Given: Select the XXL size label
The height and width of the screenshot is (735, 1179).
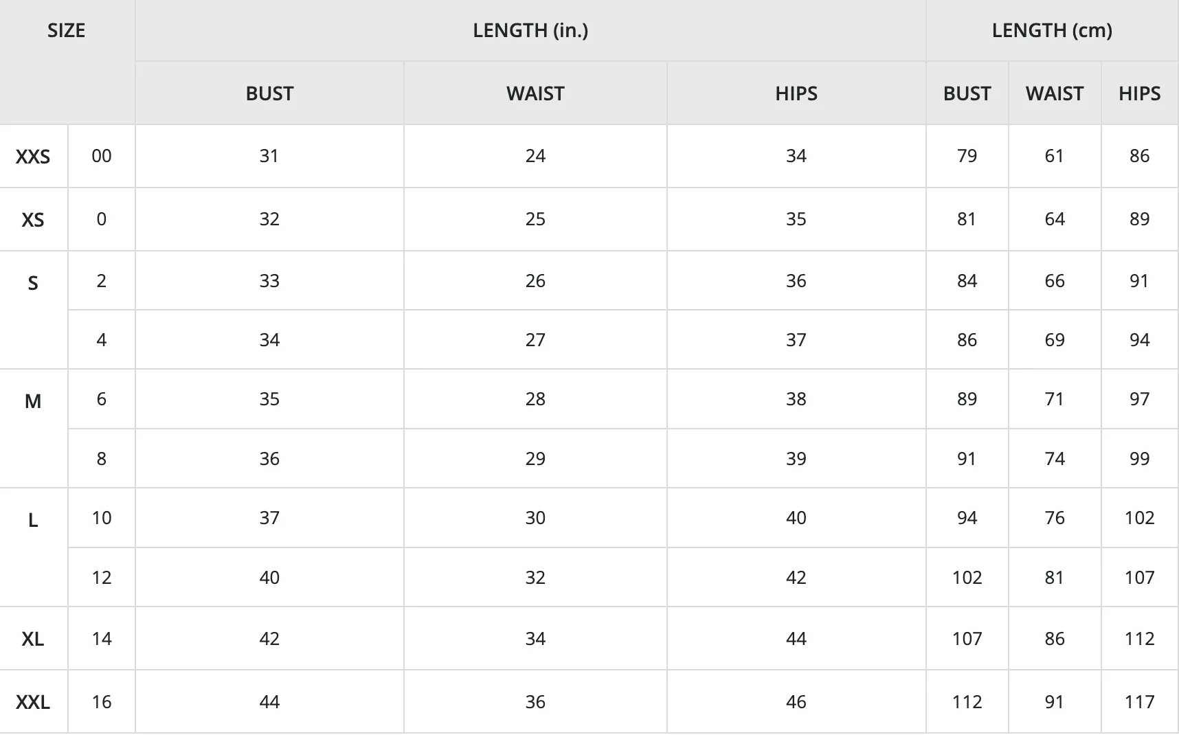Looking at the screenshot, I should [33, 702].
